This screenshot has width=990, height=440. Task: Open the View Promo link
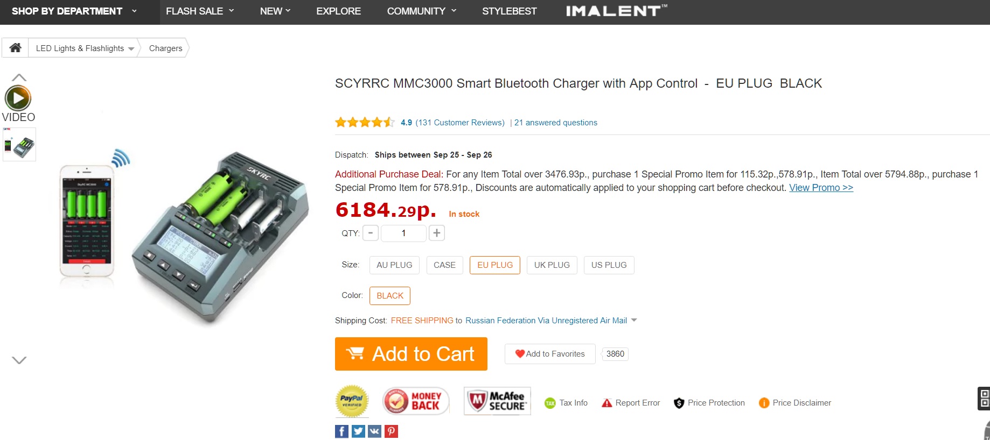click(821, 188)
